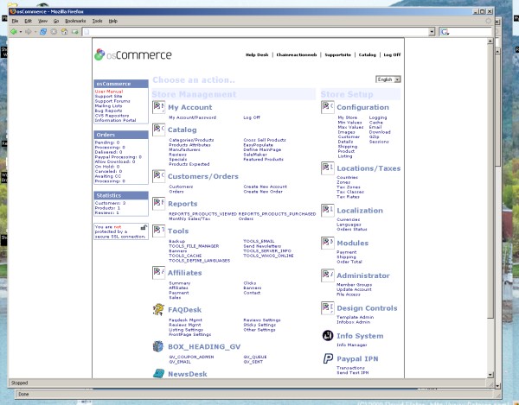Click the EasyPopulate link
This screenshot has height=405, width=519.
(258, 145)
